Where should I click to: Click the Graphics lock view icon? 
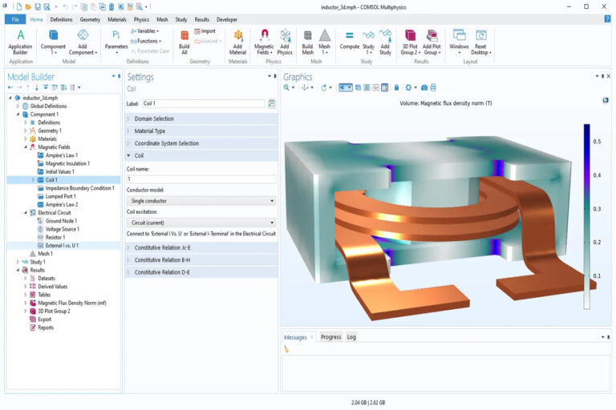pos(396,87)
